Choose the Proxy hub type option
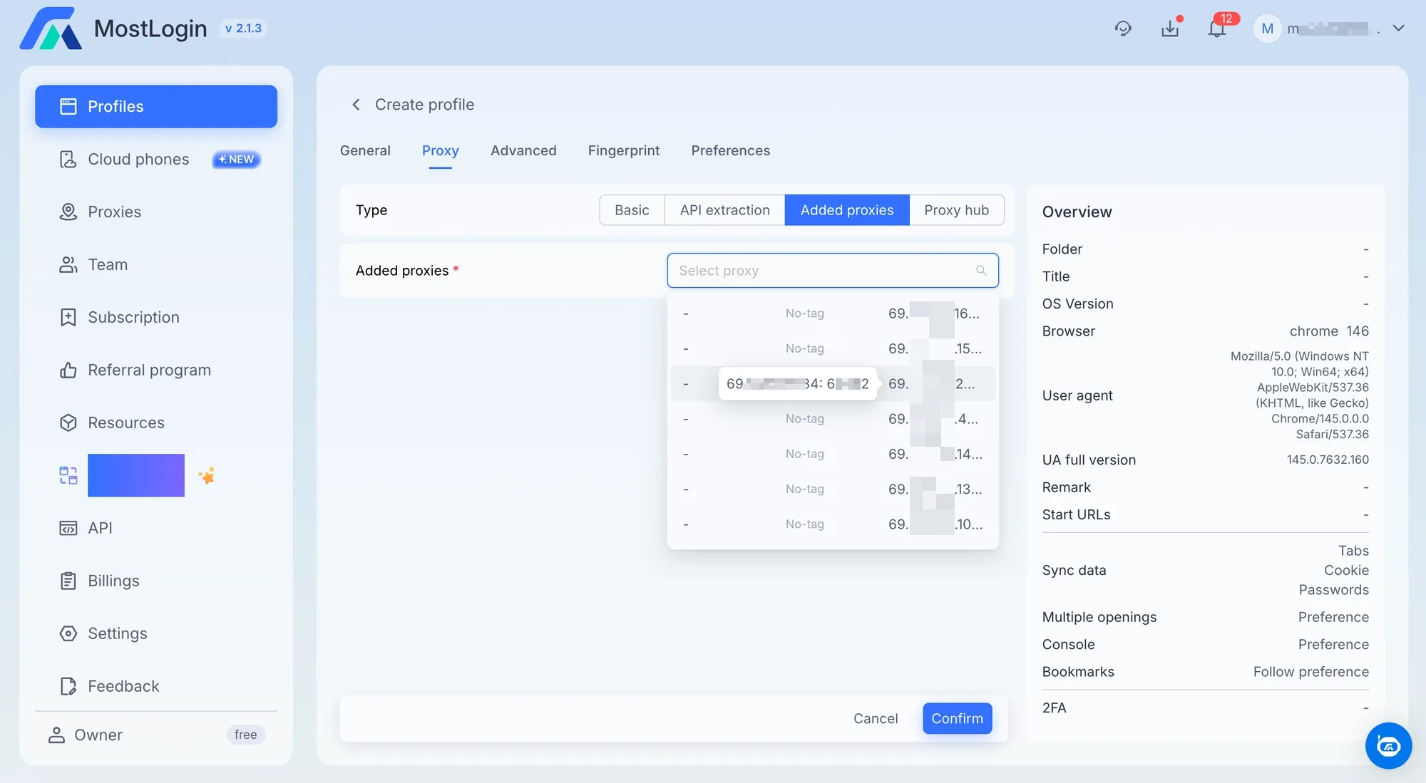Image resolution: width=1426 pixels, height=783 pixels. [957, 210]
